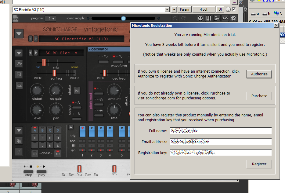Image resolution: width=285 pixels, height=193 pixels.
Task: Open the top program menu triangle button
Action: 19,34
